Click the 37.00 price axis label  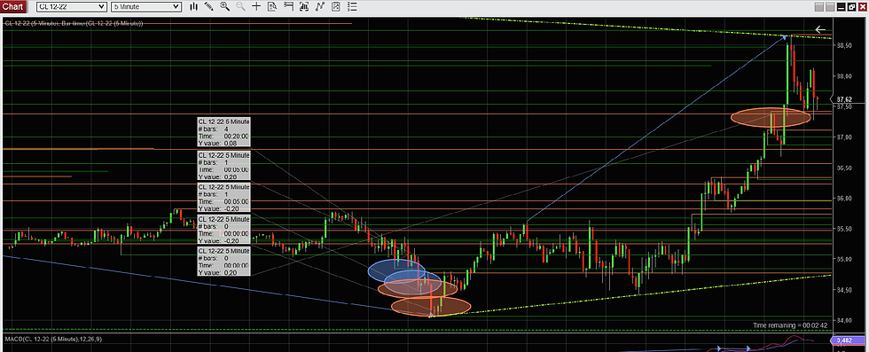pyautogui.click(x=843, y=137)
